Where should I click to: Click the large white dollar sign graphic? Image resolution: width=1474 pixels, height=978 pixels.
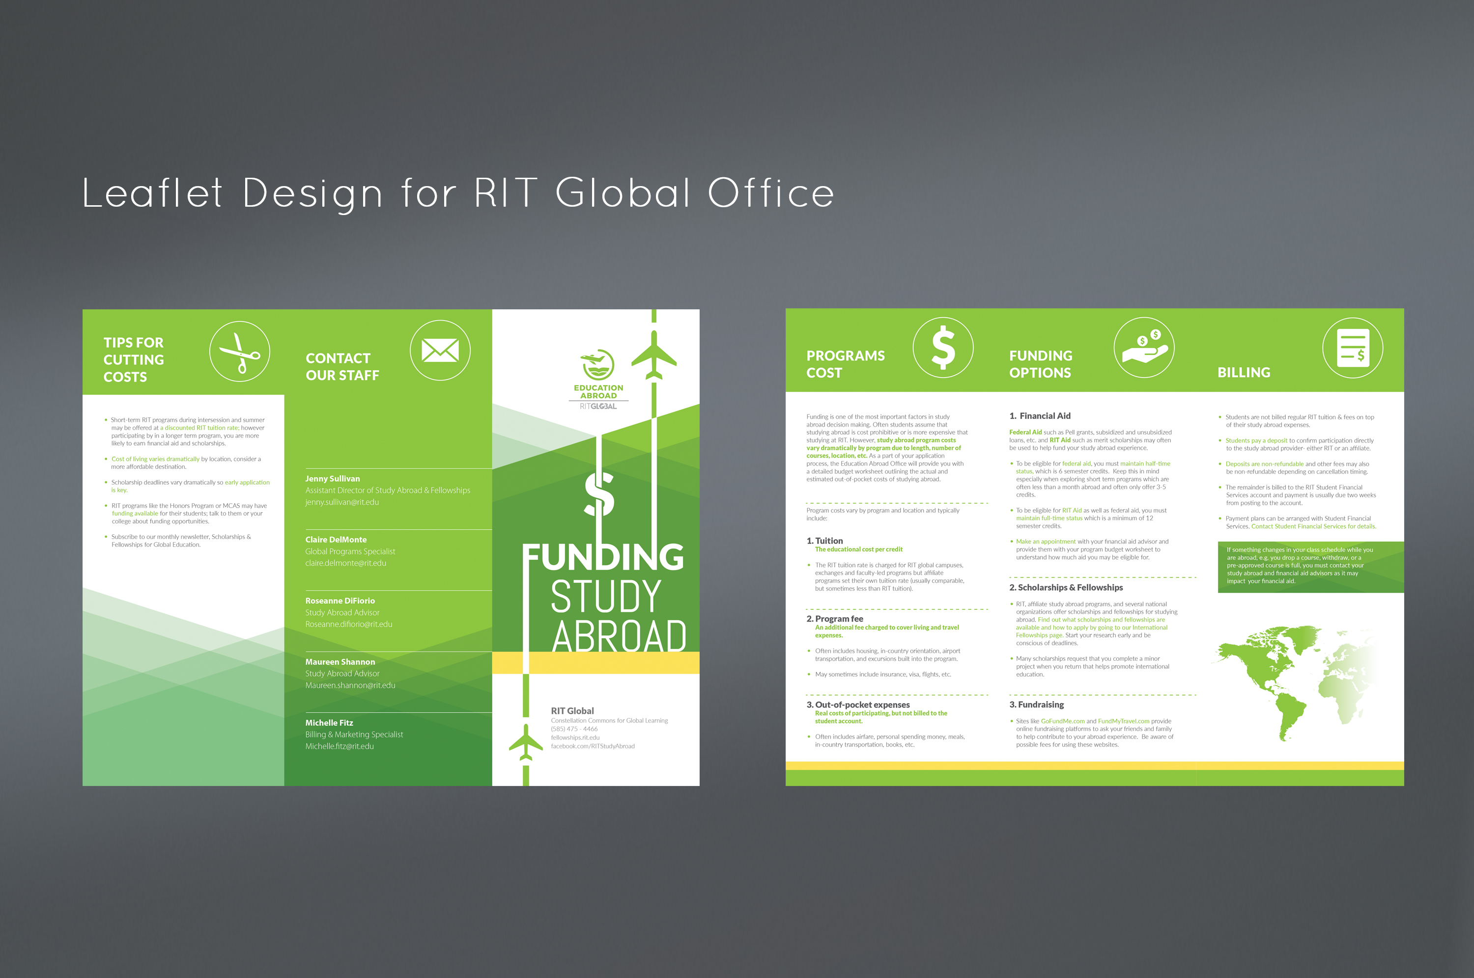pos(599,494)
